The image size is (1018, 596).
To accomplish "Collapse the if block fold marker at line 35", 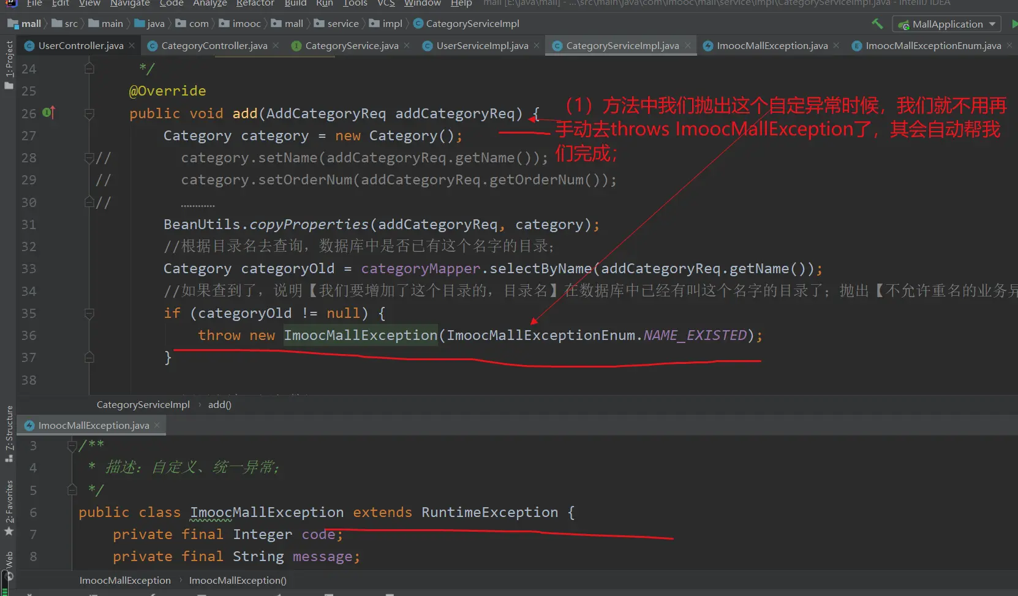I will click(x=89, y=314).
